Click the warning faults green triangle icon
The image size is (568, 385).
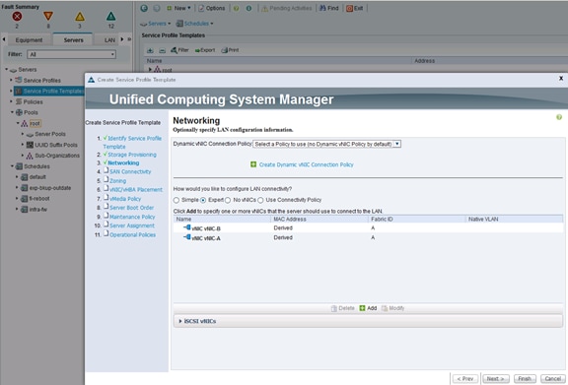tap(110, 17)
